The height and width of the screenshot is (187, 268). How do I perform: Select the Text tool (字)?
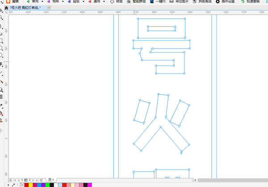pyautogui.click(x=1, y=64)
